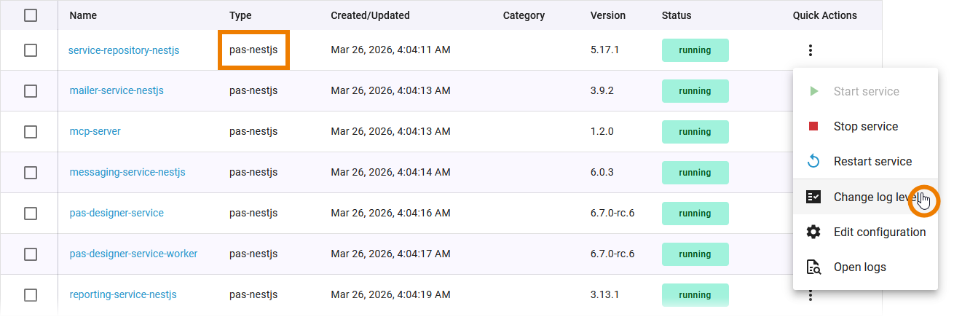
Task: Click the Change log level checklist icon
Action: click(x=813, y=197)
